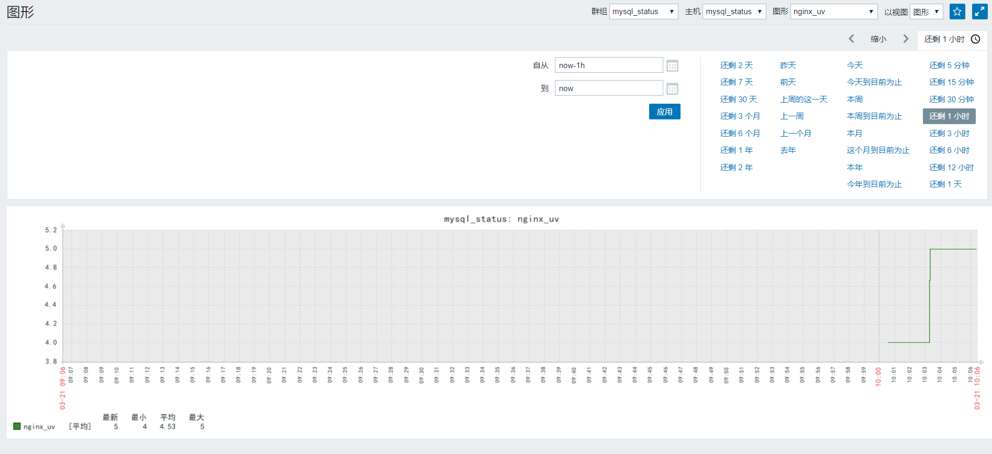
Task: Open calendar picker for the 自从 field
Action: coord(672,65)
